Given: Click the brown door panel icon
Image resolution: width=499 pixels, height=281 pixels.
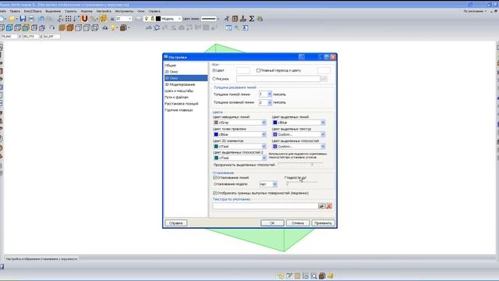Looking at the screenshot, I should (x=235, y=19).
